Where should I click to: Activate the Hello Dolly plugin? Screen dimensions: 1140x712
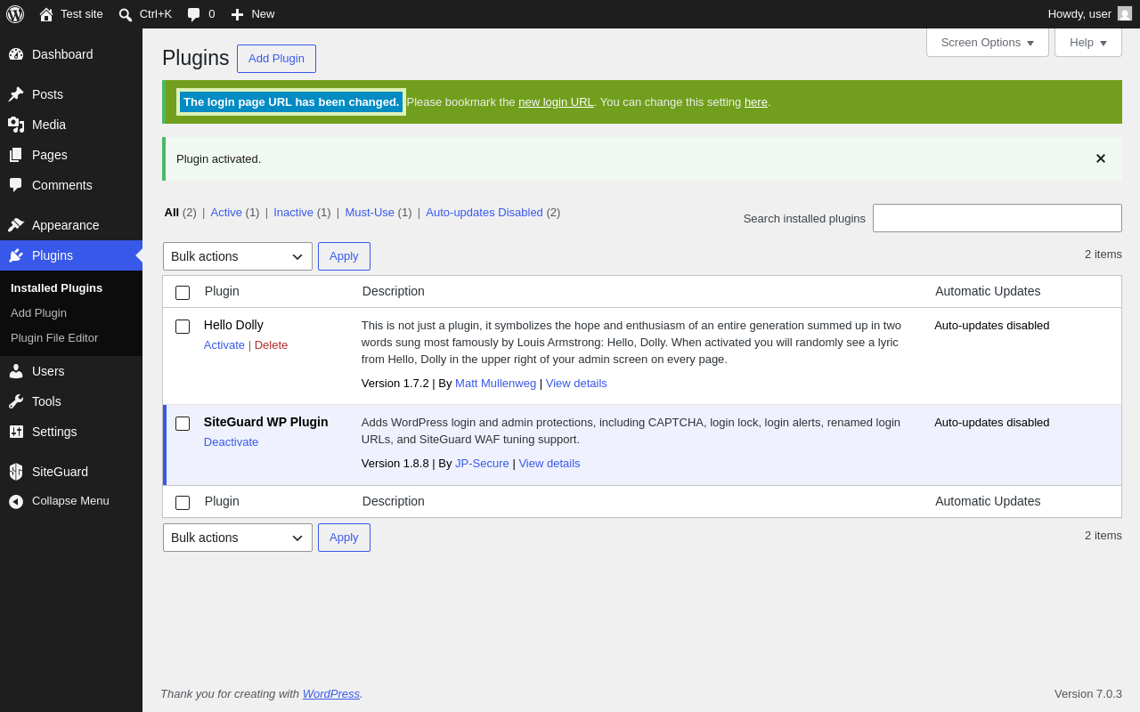224,344
